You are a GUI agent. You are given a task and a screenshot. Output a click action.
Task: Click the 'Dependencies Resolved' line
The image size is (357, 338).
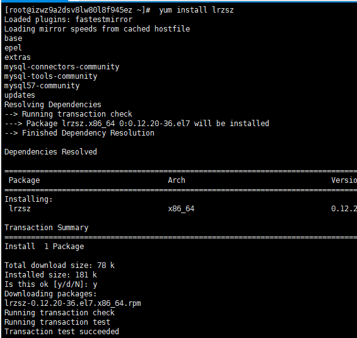pyautogui.click(x=50, y=152)
